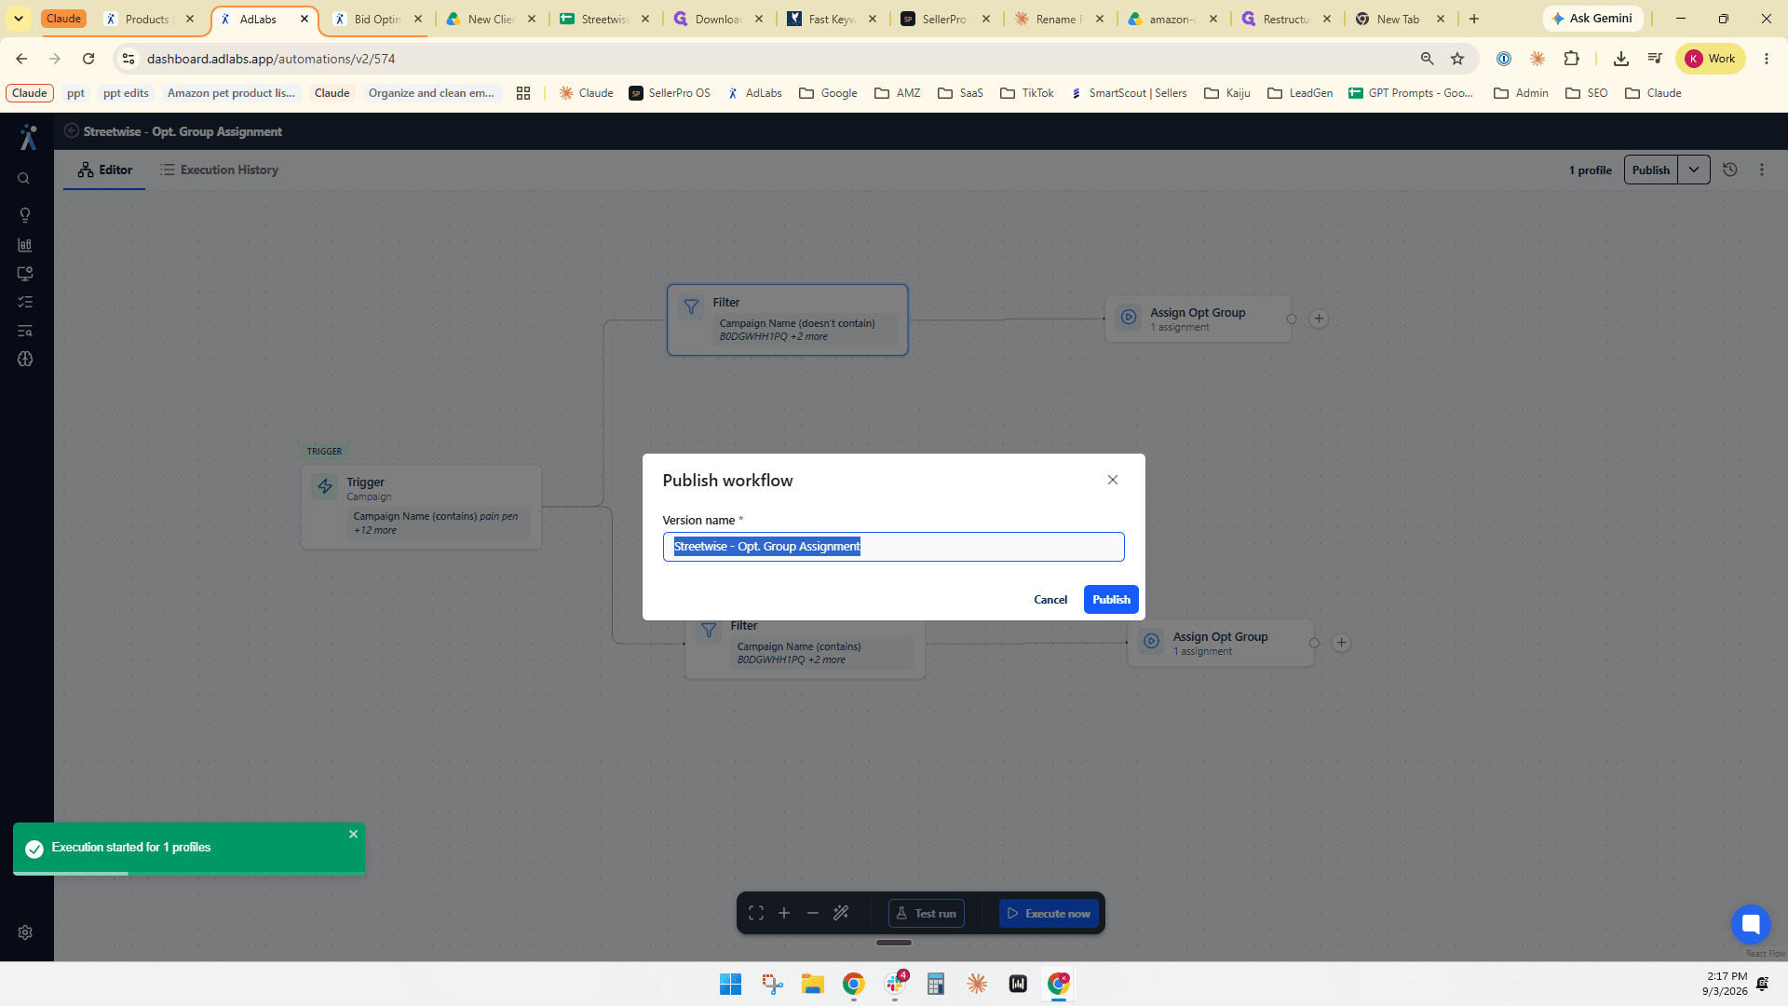Open the Work profile button

coord(1711,59)
